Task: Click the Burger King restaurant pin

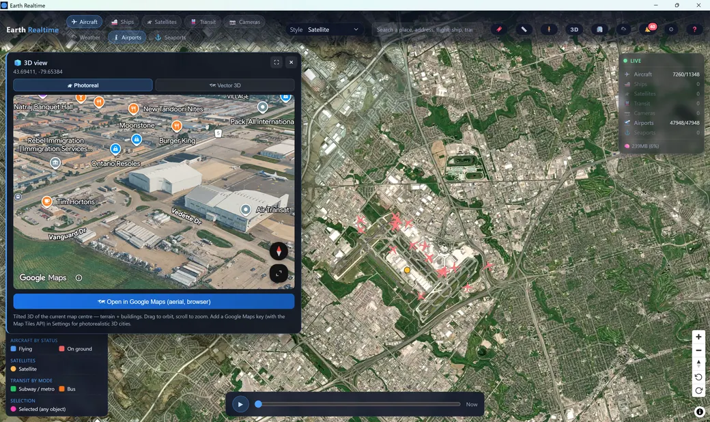Action: [x=177, y=126]
